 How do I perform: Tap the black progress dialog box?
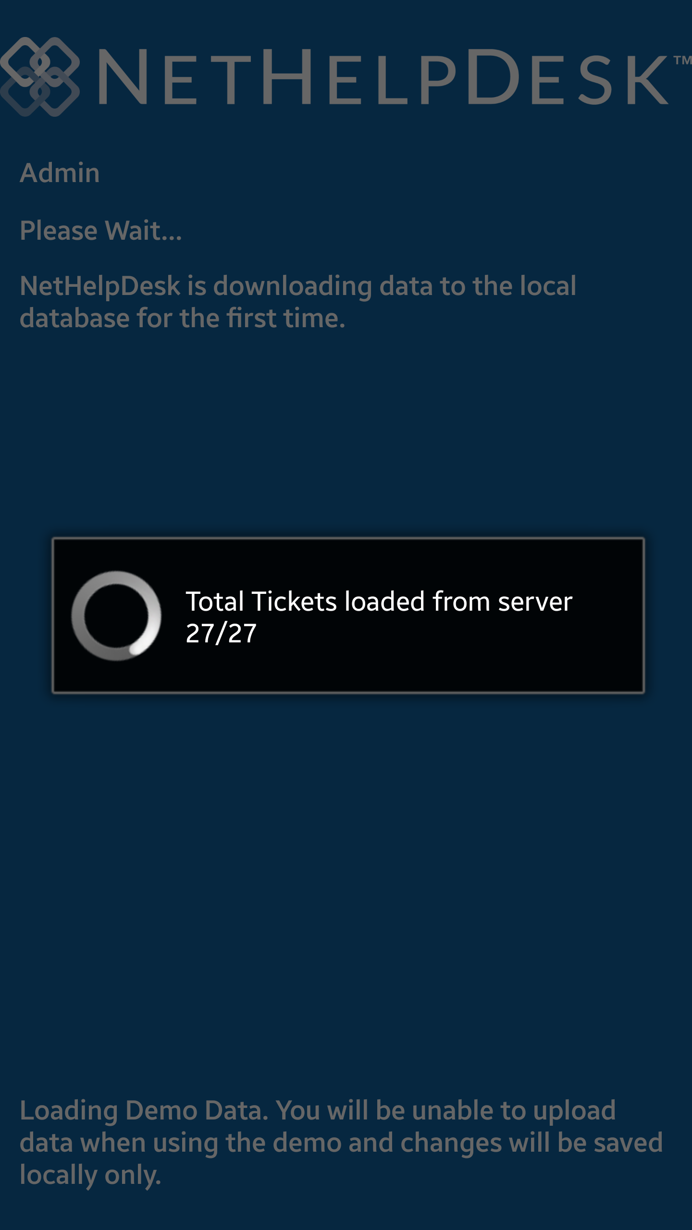(348, 615)
